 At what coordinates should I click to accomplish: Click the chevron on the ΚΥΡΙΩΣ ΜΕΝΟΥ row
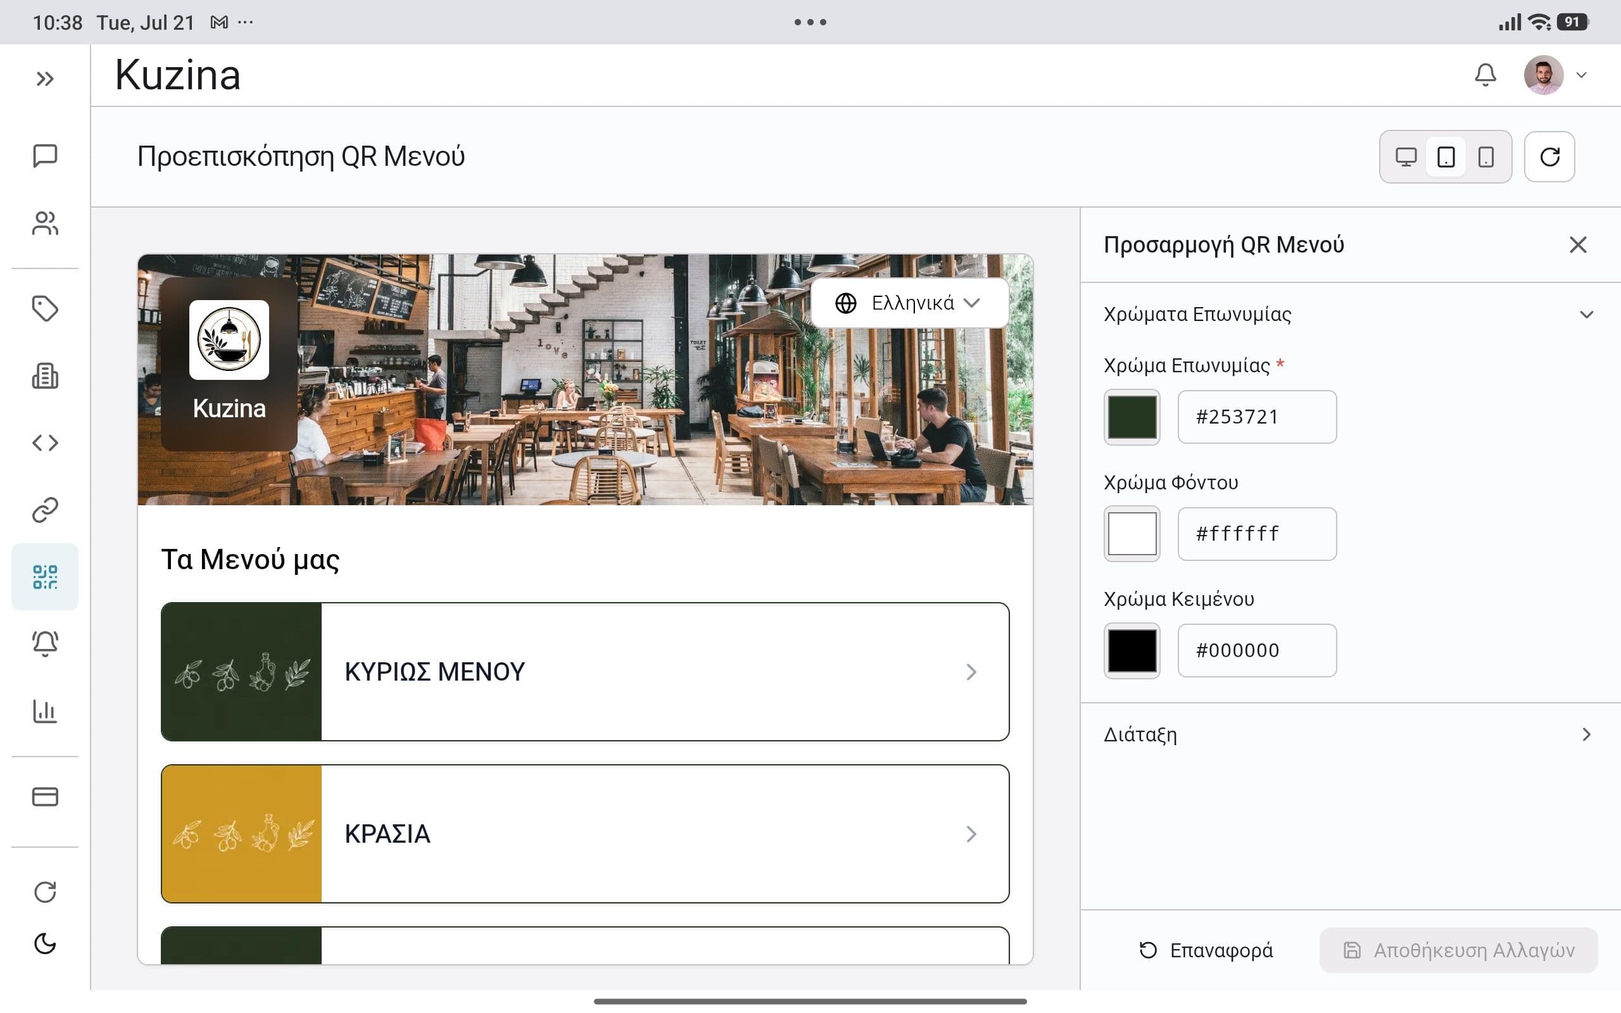[971, 672]
